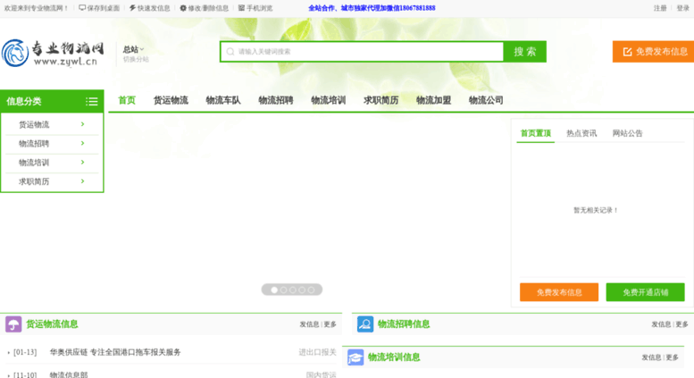Click the QR icon beside 手机浏览
Screen dimensions: 694x378
click(241, 8)
